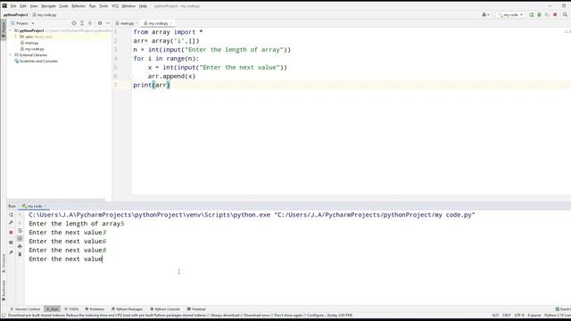
Task: Clear all Run console output with trash icon
Action: tap(20, 254)
